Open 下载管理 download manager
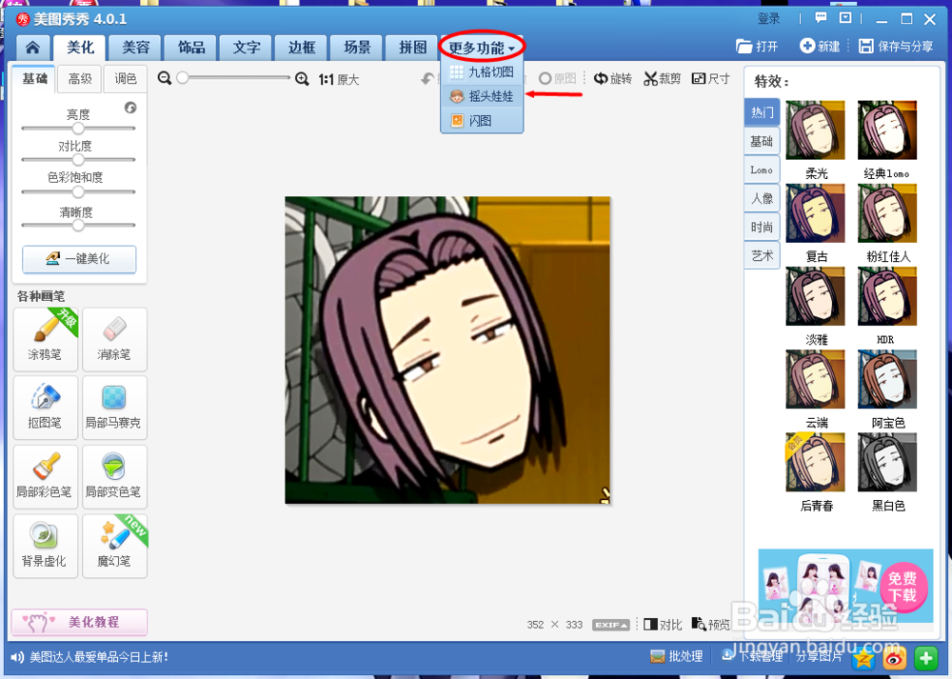The width and height of the screenshot is (952, 679). click(x=752, y=656)
